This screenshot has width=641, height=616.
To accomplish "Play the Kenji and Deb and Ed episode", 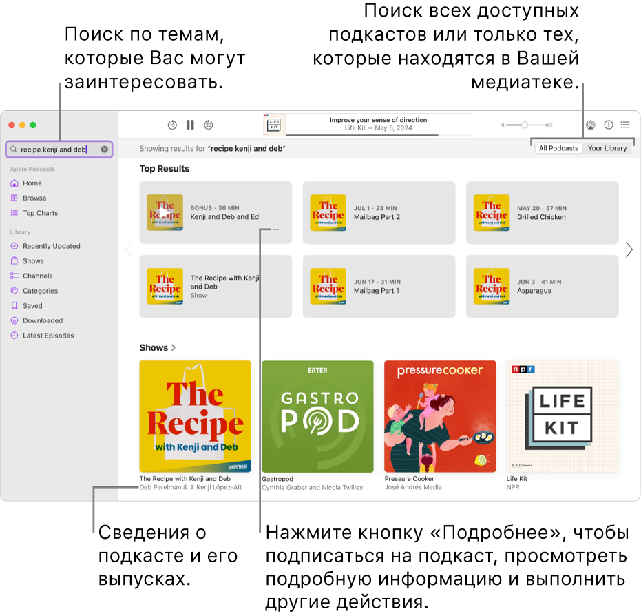I will 165,213.
